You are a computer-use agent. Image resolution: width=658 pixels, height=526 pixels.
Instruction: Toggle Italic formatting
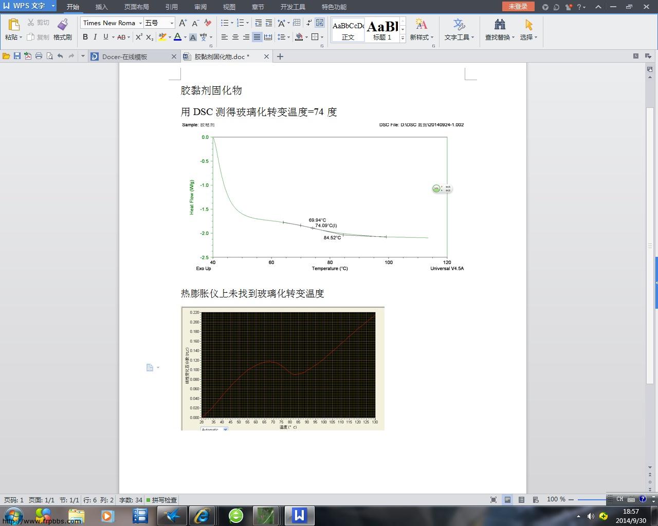(95, 37)
